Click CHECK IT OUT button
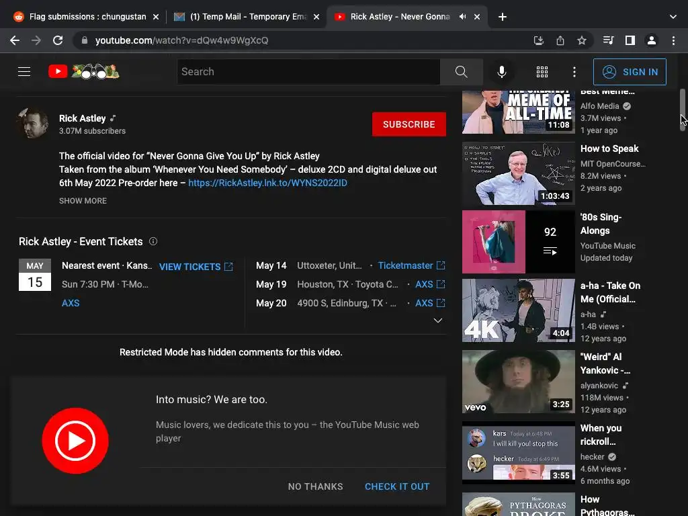688x516 pixels. click(x=397, y=486)
